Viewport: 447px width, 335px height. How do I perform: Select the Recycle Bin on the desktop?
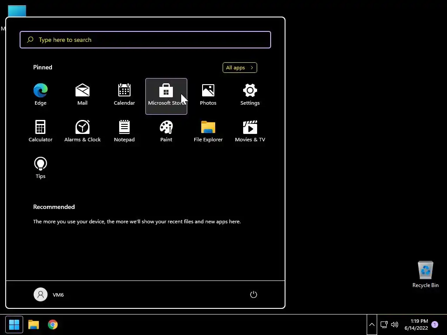(x=425, y=274)
